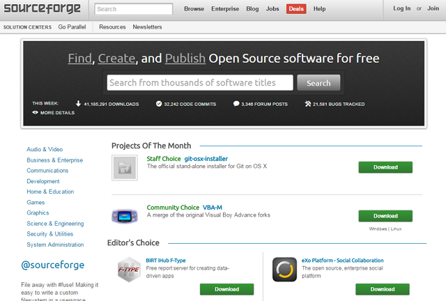
Task: Click the software titles search box
Action: point(200,83)
